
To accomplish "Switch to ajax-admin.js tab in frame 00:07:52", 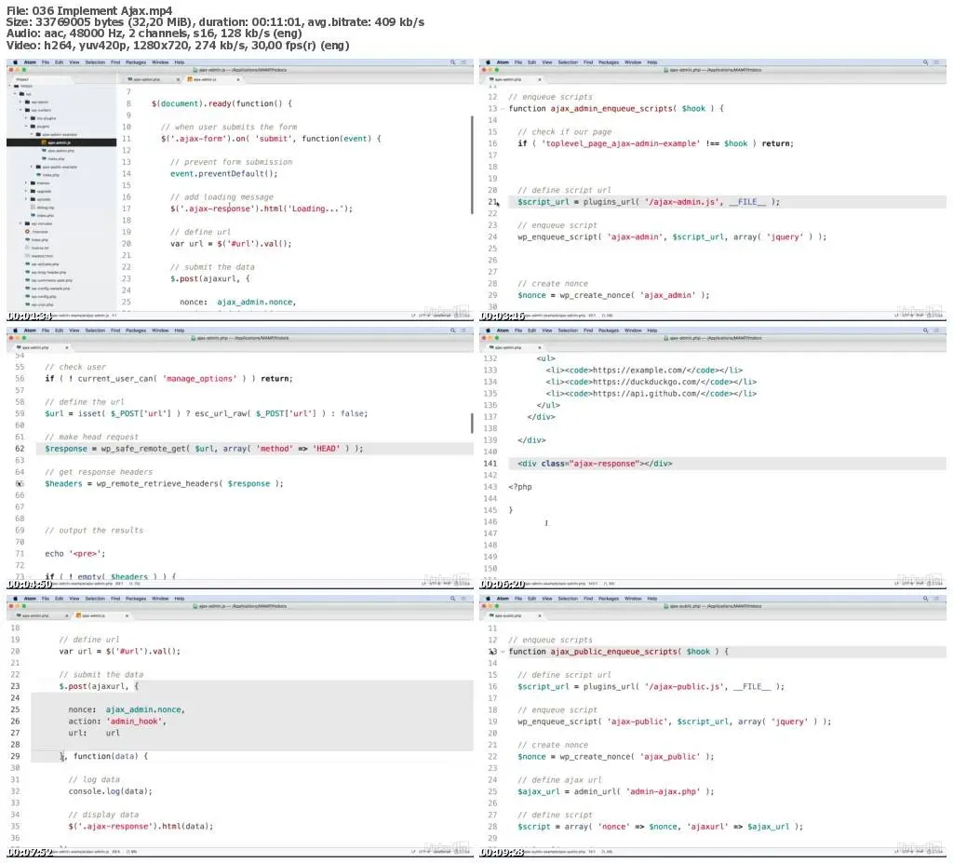I will (x=102, y=616).
